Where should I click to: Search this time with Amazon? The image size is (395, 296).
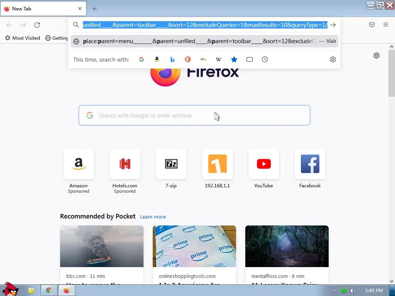click(x=157, y=59)
